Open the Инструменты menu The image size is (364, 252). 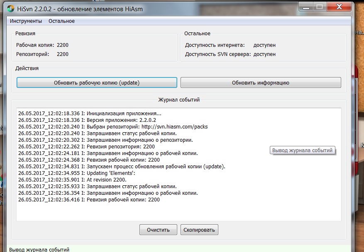coord(26,21)
